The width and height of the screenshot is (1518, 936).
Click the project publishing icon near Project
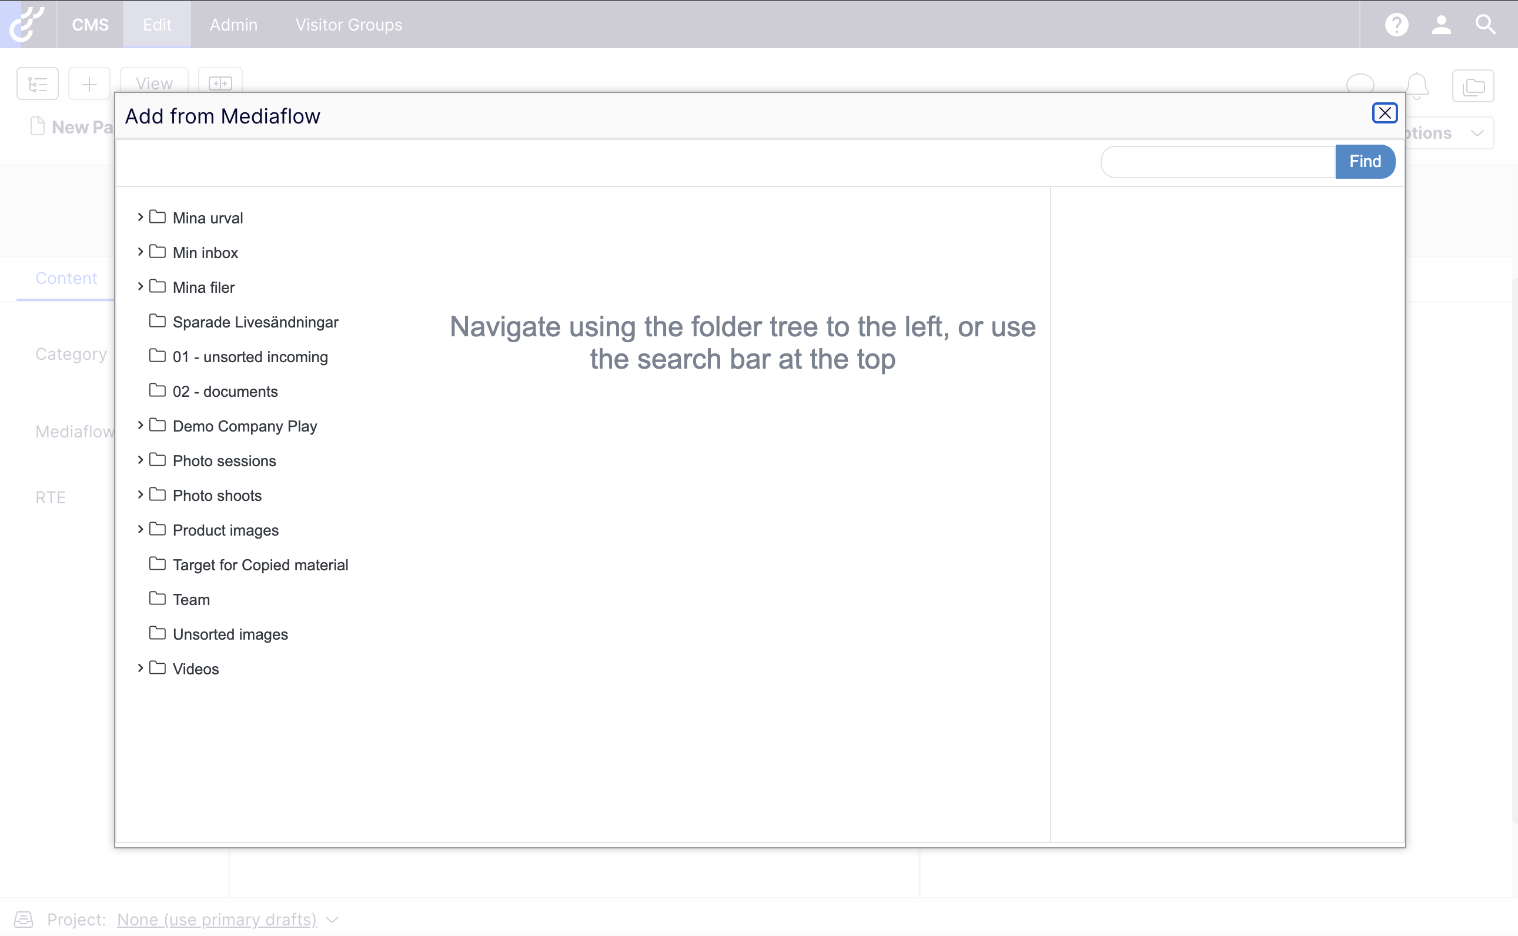tap(24, 920)
